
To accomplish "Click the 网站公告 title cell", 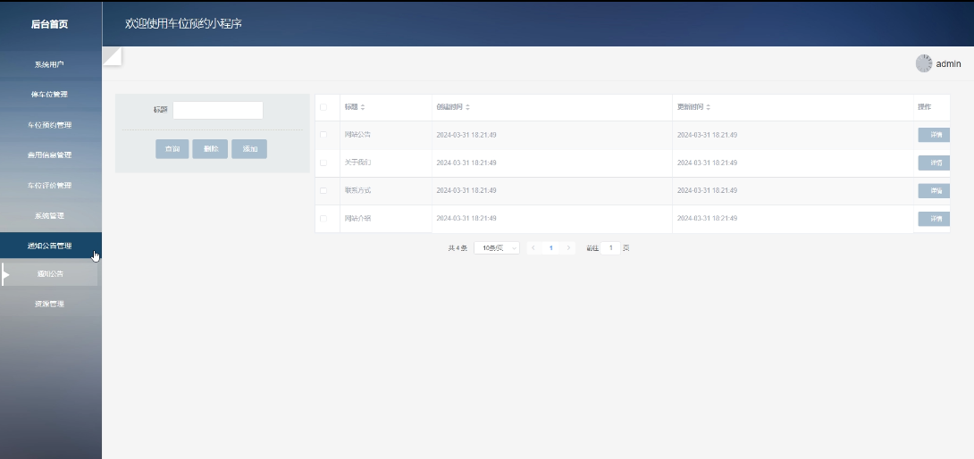I will coord(357,135).
